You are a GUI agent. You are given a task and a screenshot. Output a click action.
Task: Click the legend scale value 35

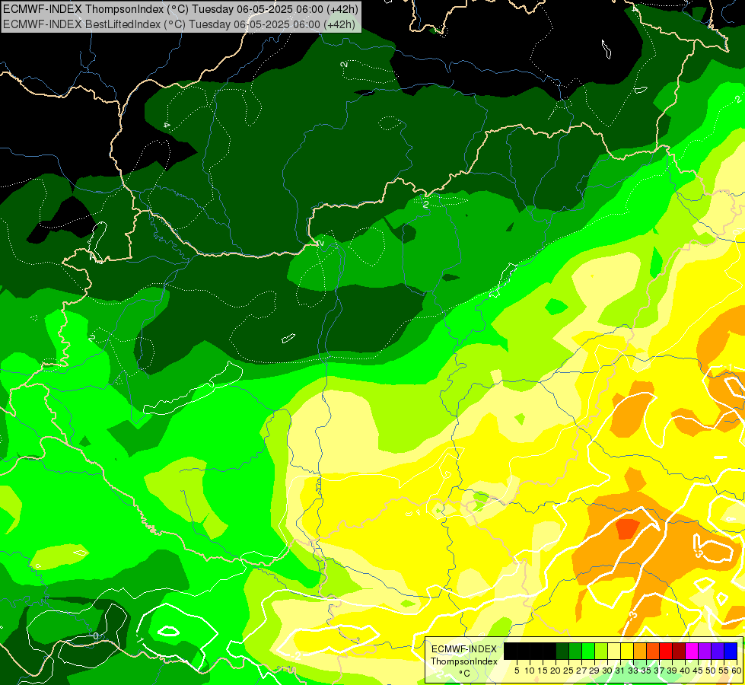(x=646, y=671)
